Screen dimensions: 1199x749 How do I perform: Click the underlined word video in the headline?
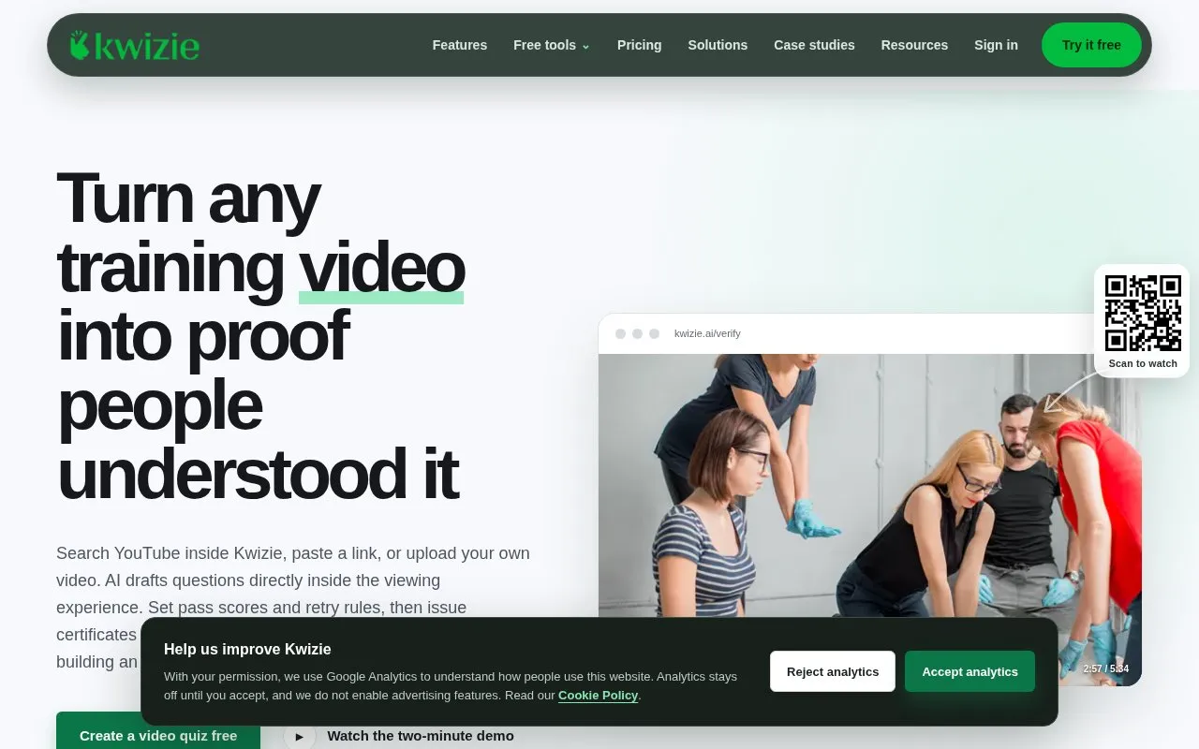point(381,268)
